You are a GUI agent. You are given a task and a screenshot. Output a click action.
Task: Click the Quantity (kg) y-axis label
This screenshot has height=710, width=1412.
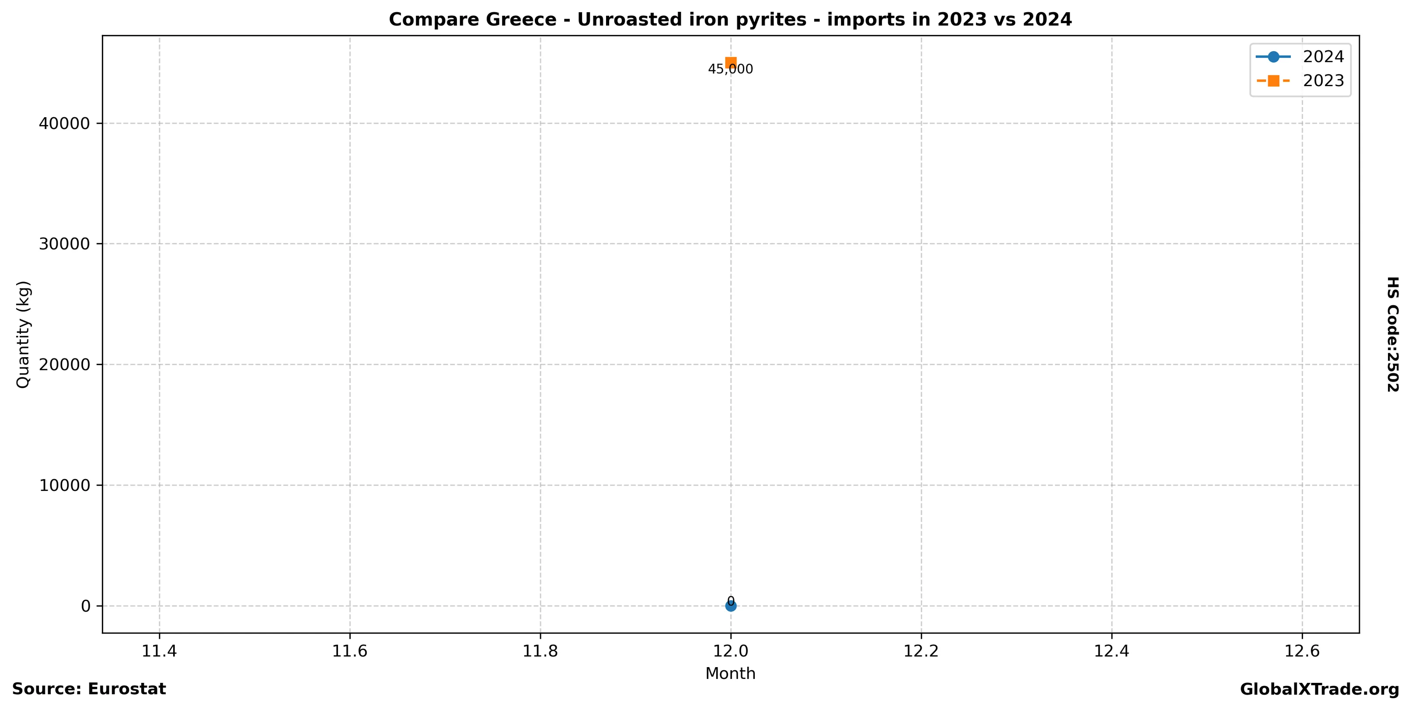pyautogui.click(x=23, y=334)
